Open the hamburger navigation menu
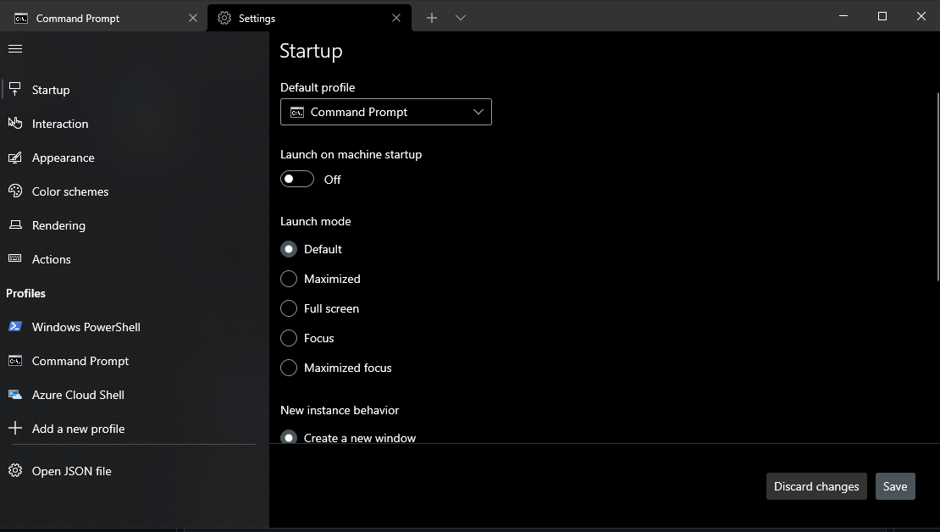The height and width of the screenshot is (532, 940). tap(14, 48)
